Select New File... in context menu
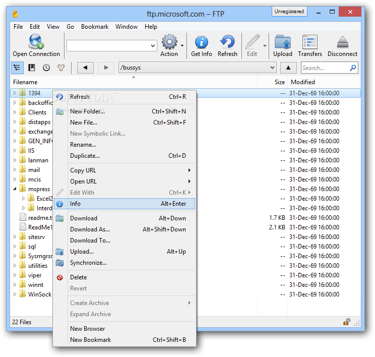Image resolution: width=375 pixels, height=357 pixels. pos(124,123)
